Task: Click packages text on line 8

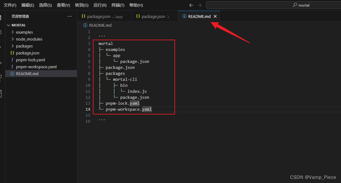Action: (115, 73)
